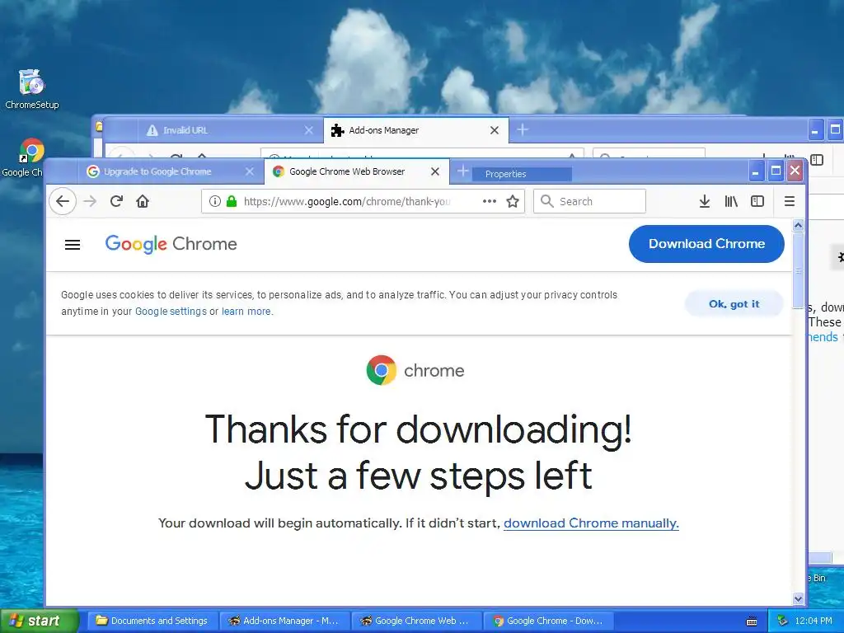The image size is (844, 633).
Task: Click the forward navigation arrow
Action: [90, 201]
